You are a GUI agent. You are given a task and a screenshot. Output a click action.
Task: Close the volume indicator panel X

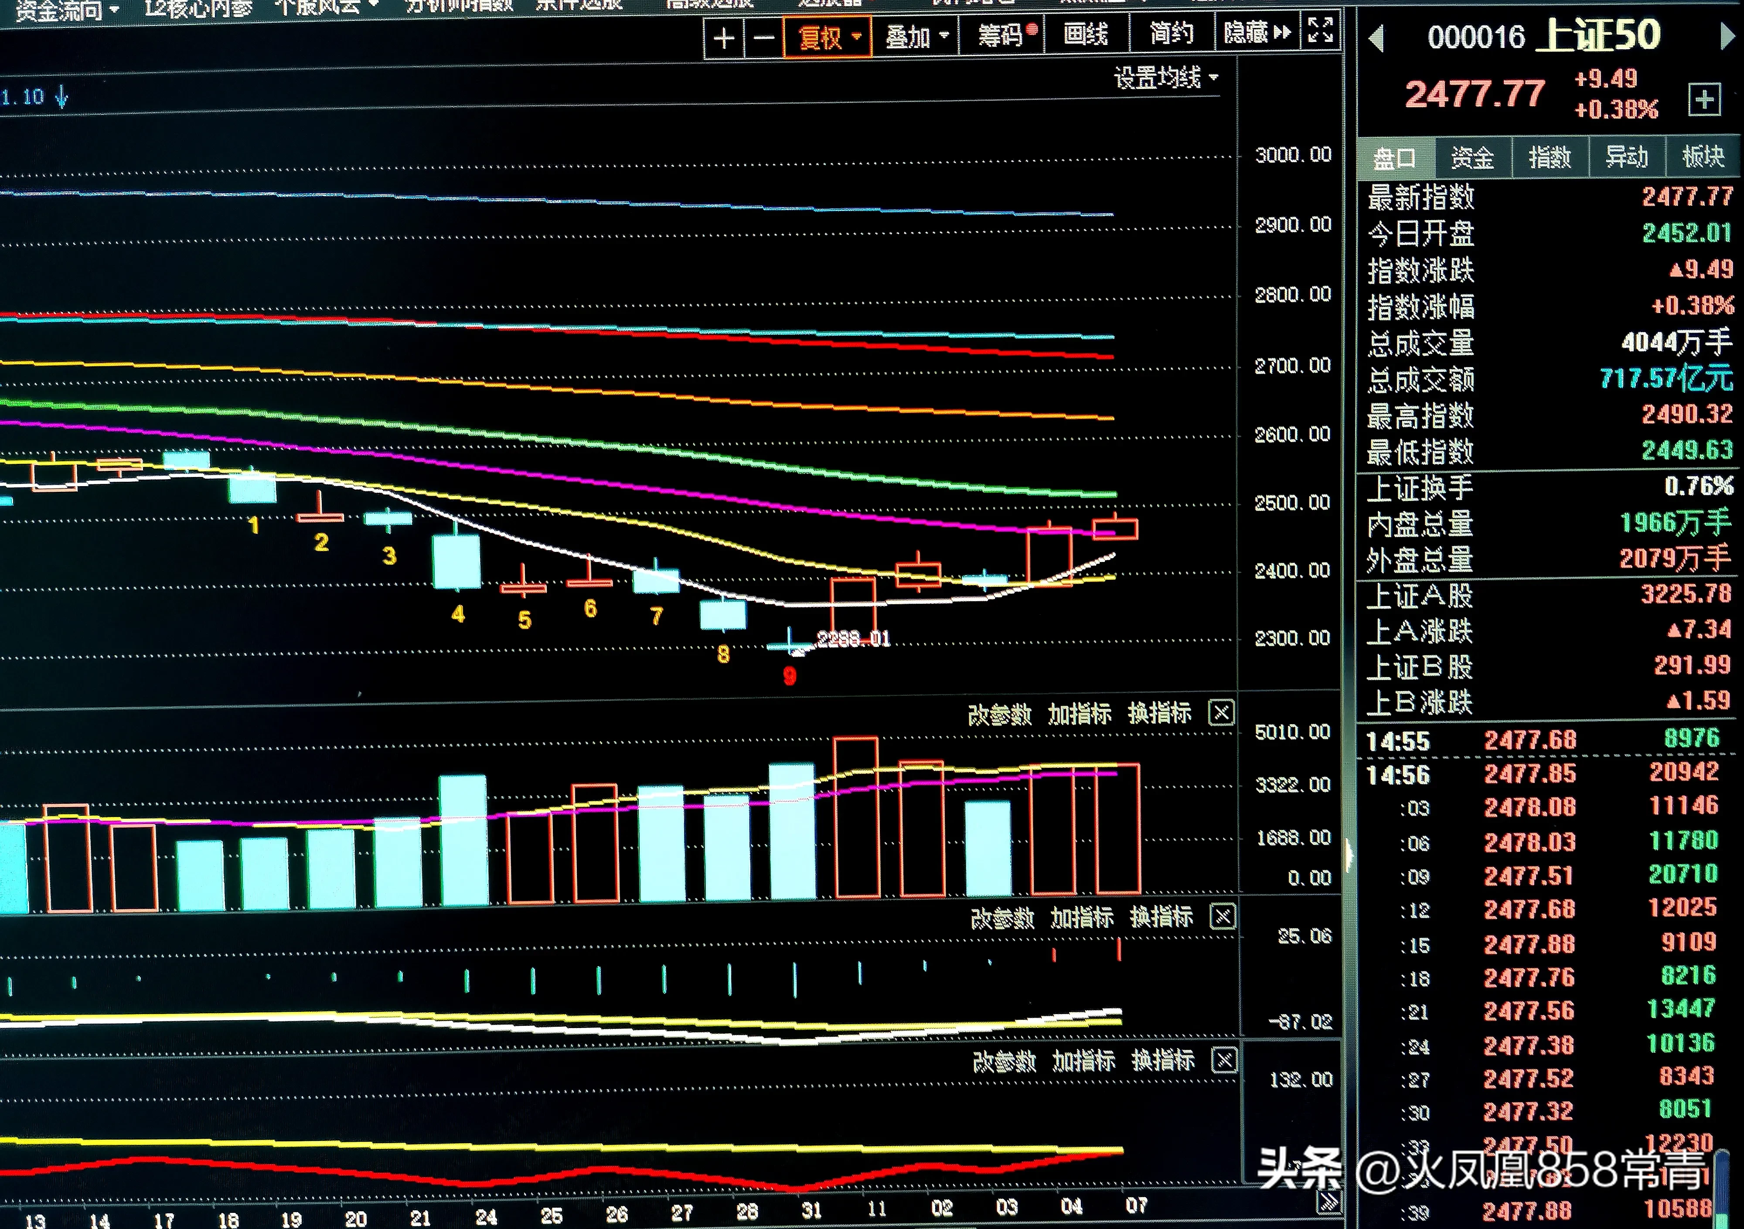[x=1221, y=713]
